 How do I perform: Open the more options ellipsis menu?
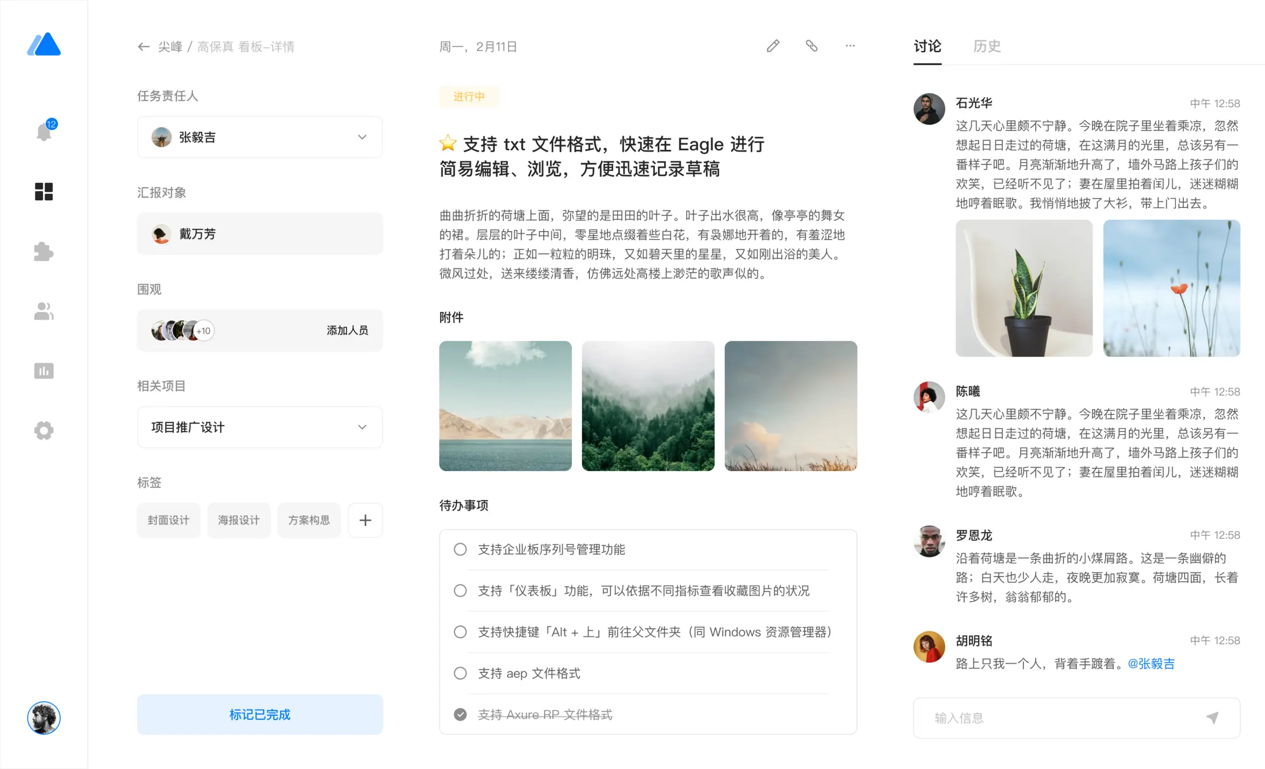coord(850,46)
